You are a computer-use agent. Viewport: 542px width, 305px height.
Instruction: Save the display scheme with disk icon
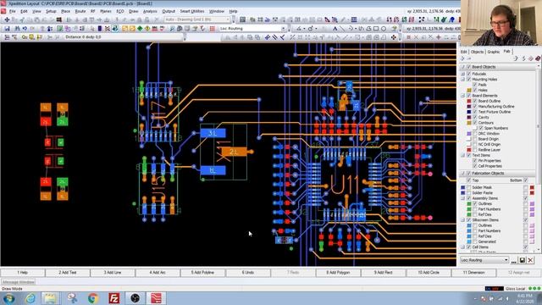522,260
